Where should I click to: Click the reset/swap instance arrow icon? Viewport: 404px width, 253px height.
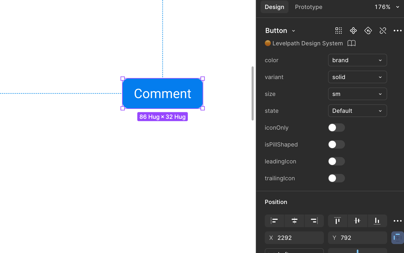coord(368,31)
